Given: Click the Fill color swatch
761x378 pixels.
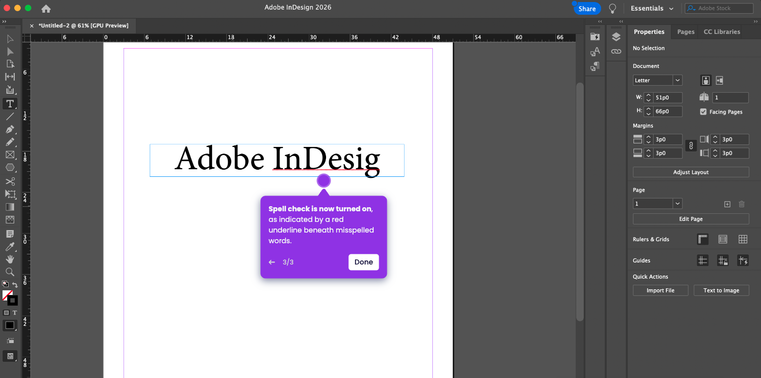Looking at the screenshot, I should pyautogui.click(x=7, y=294).
